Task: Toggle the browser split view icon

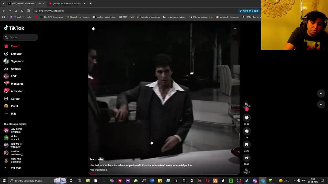Action: pyautogui.click(x=28, y=11)
